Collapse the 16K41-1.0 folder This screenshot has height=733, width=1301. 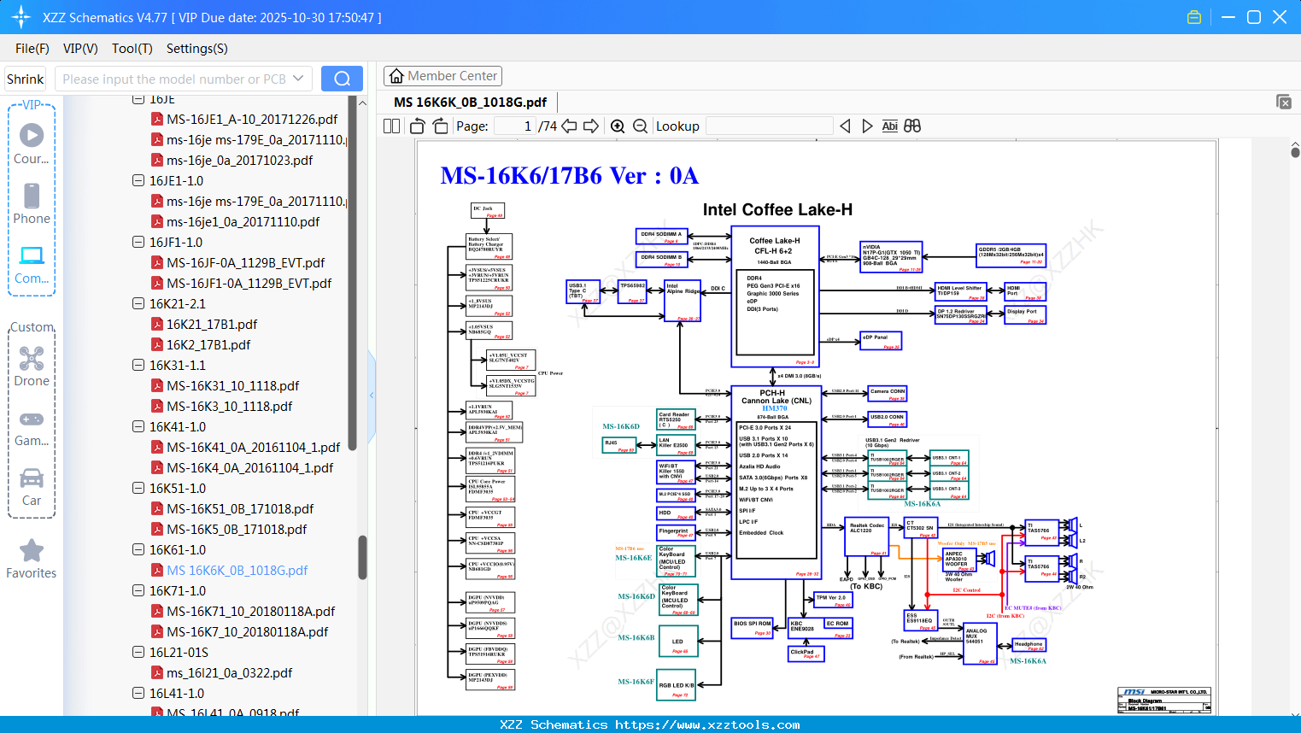pos(138,427)
